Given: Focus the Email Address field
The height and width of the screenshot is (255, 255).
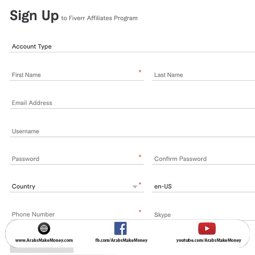Looking at the screenshot, I should tap(132, 103).
